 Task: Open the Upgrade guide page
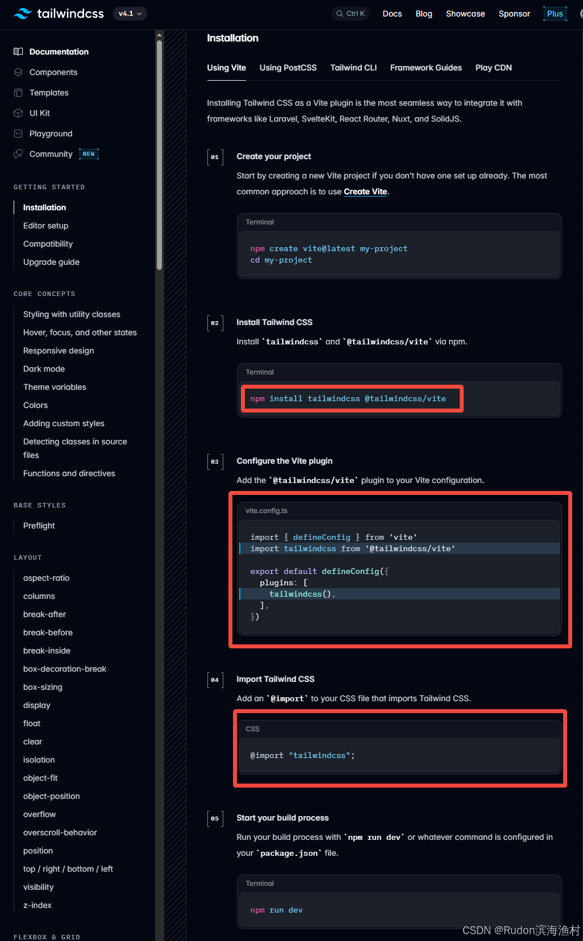(x=51, y=262)
